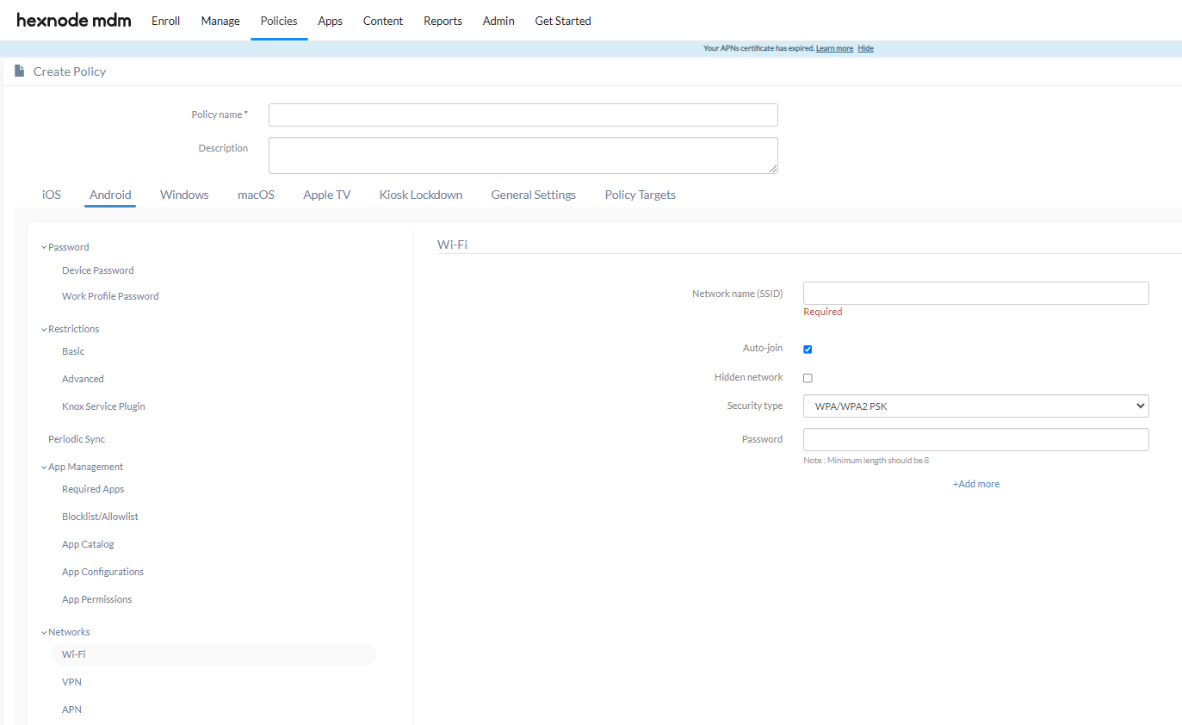Open App Configurations settings
Image resolution: width=1182 pixels, height=725 pixels.
102,572
